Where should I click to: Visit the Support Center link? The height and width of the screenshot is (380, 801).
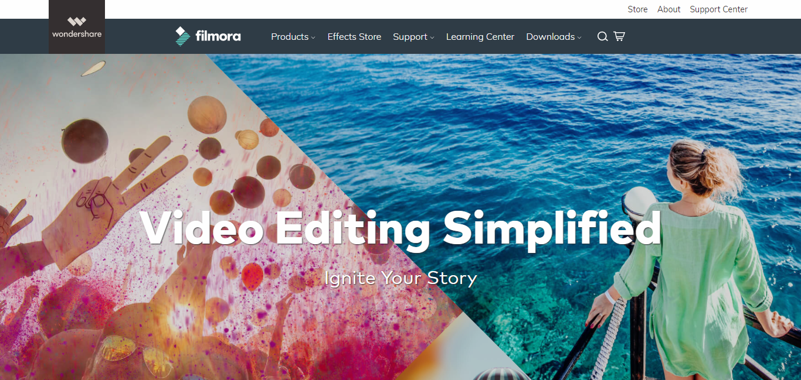[719, 9]
